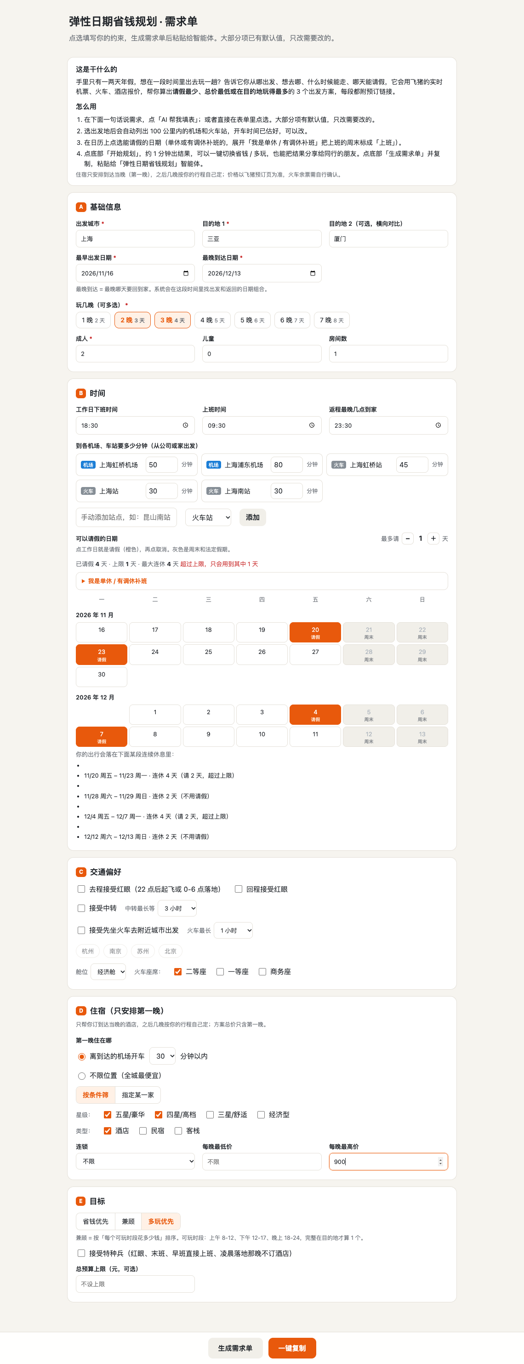Screen dimensions: 524x1364
Task: Select 1 晚 2 天 stay option
Action: pyautogui.click(x=93, y=321)
